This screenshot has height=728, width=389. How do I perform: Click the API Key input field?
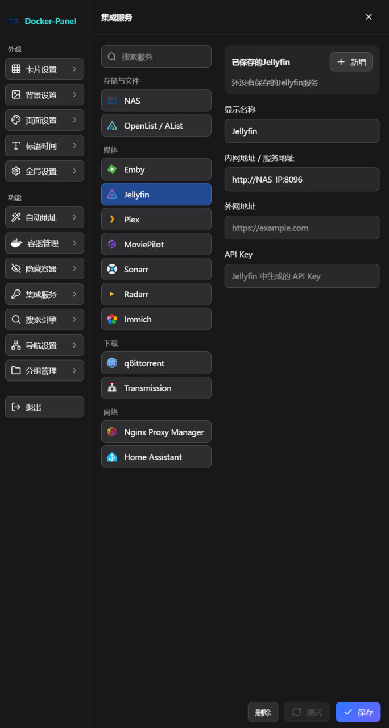tap(302, 276)
